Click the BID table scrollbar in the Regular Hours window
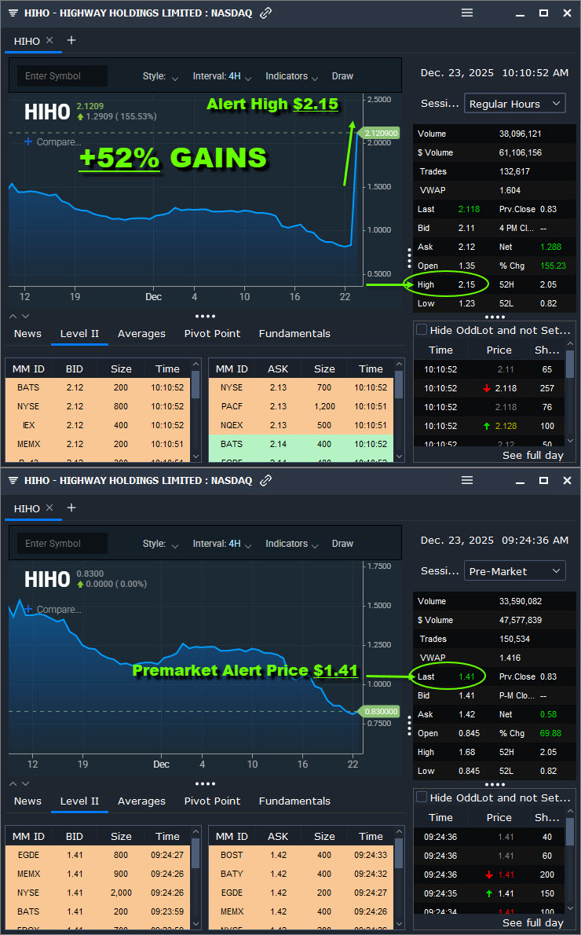Image resolution: width=581 pixels, height=935 pixels. point(195,385)
